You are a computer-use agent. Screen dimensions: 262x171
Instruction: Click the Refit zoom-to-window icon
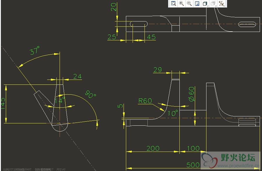tap(173, 3)
